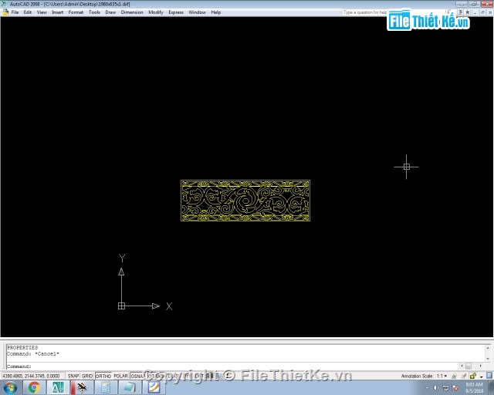Toggle GRID display in status bar
This screenshot has height=395, width=494.
click(87, 376)
